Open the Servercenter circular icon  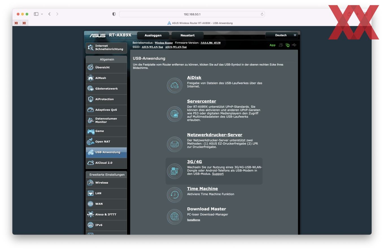point(174,114)
